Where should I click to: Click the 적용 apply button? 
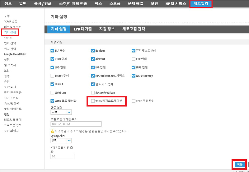coord(240,165)
